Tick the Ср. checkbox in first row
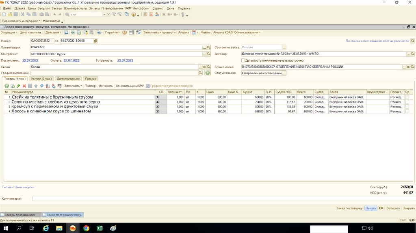 [407, 97]
